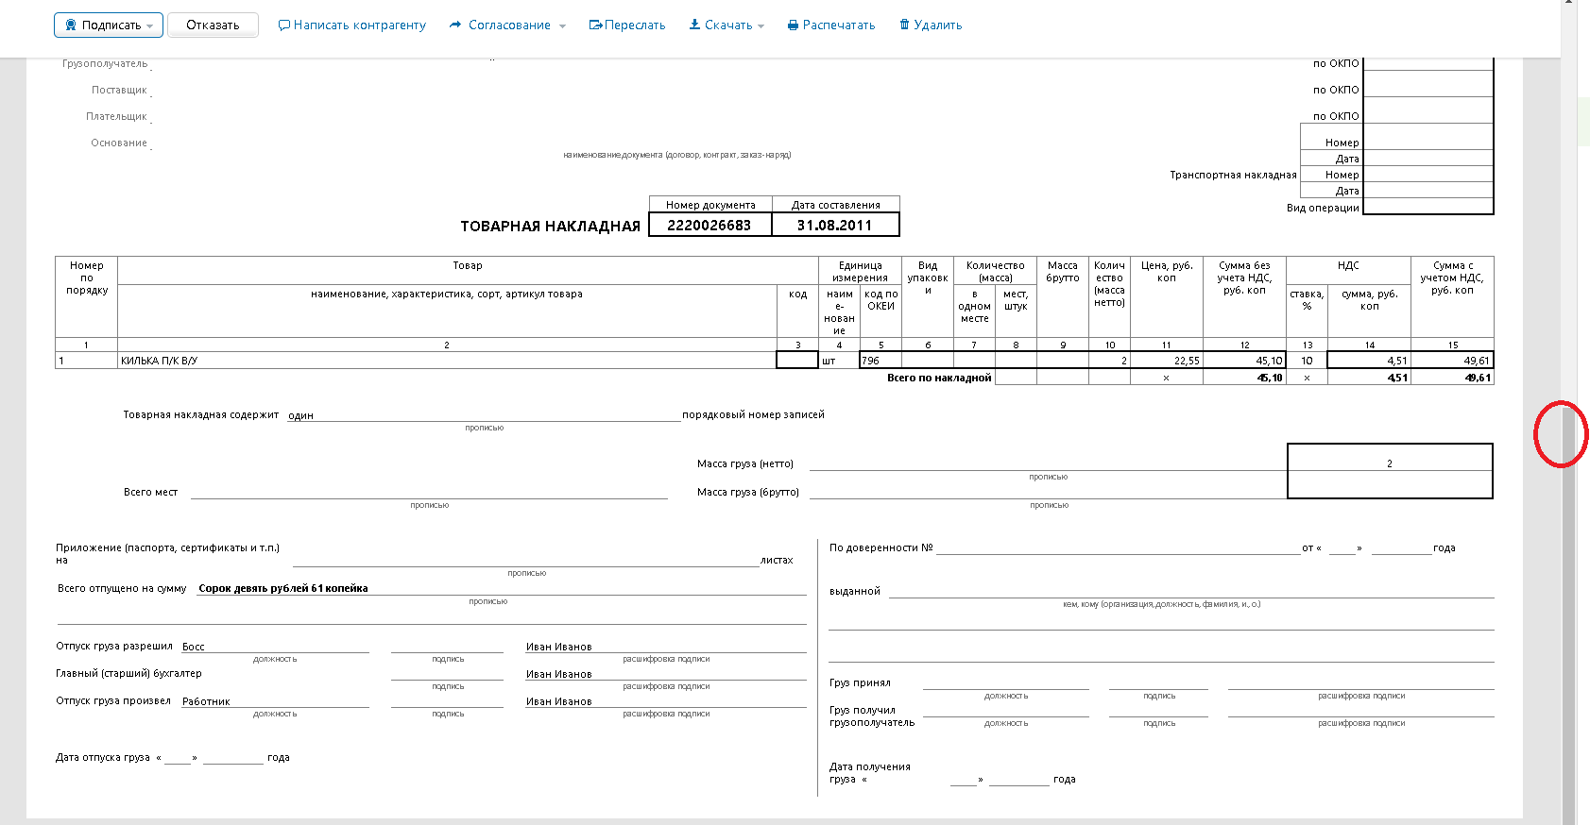The width and height of the screenshot is (1590, 825).
Task: Click the price value 22,55
Action: click(1187, 361)
